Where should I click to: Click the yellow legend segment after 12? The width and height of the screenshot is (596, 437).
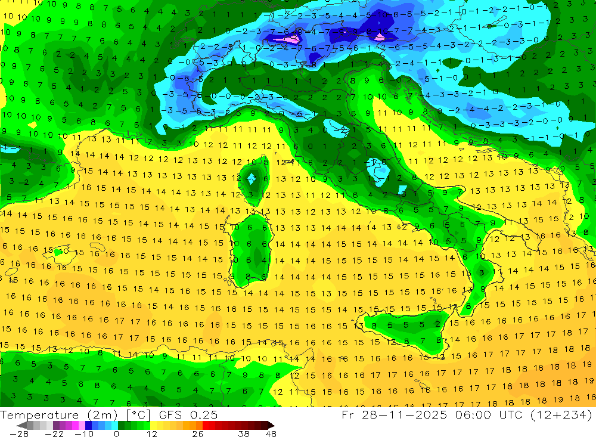click(153, 425)
